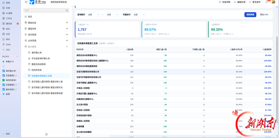Open 工作台 workbench icon
Viewport: 279px width, 138px height.
coord(4,18)
